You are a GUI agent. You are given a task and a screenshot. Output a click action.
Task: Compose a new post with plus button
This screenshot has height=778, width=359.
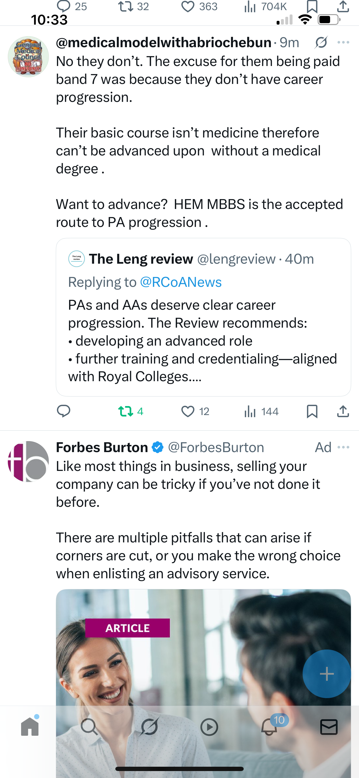[x=327, y=674]
